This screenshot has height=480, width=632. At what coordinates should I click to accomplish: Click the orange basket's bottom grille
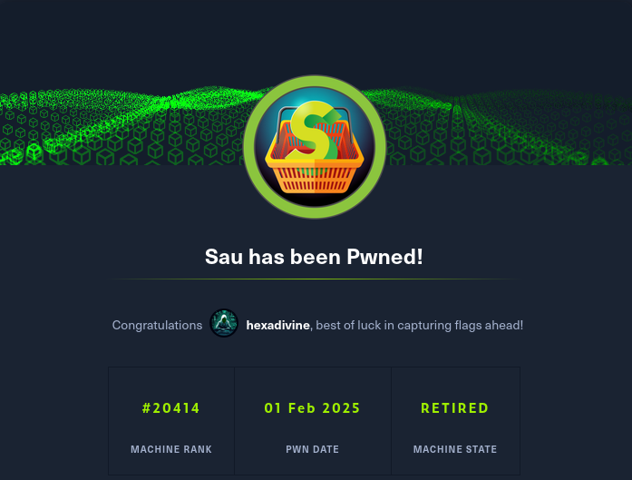coord(315,180)
